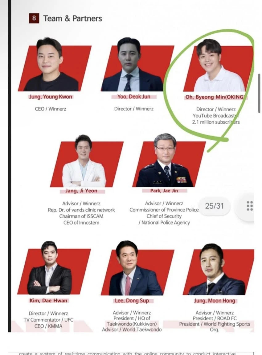Viewport: 262px width, 355px height.
Task: Select Jung, Moon Hong's portrait photo
Action: pos(219,269)
